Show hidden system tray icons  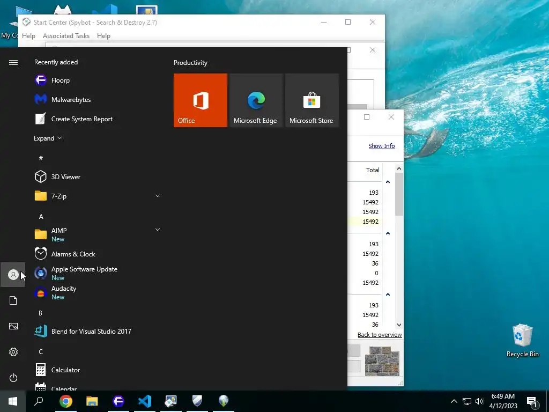coord(454,401)
